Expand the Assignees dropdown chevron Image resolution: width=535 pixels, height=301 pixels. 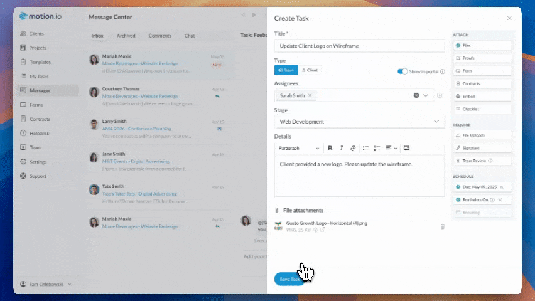click(426, 95)
